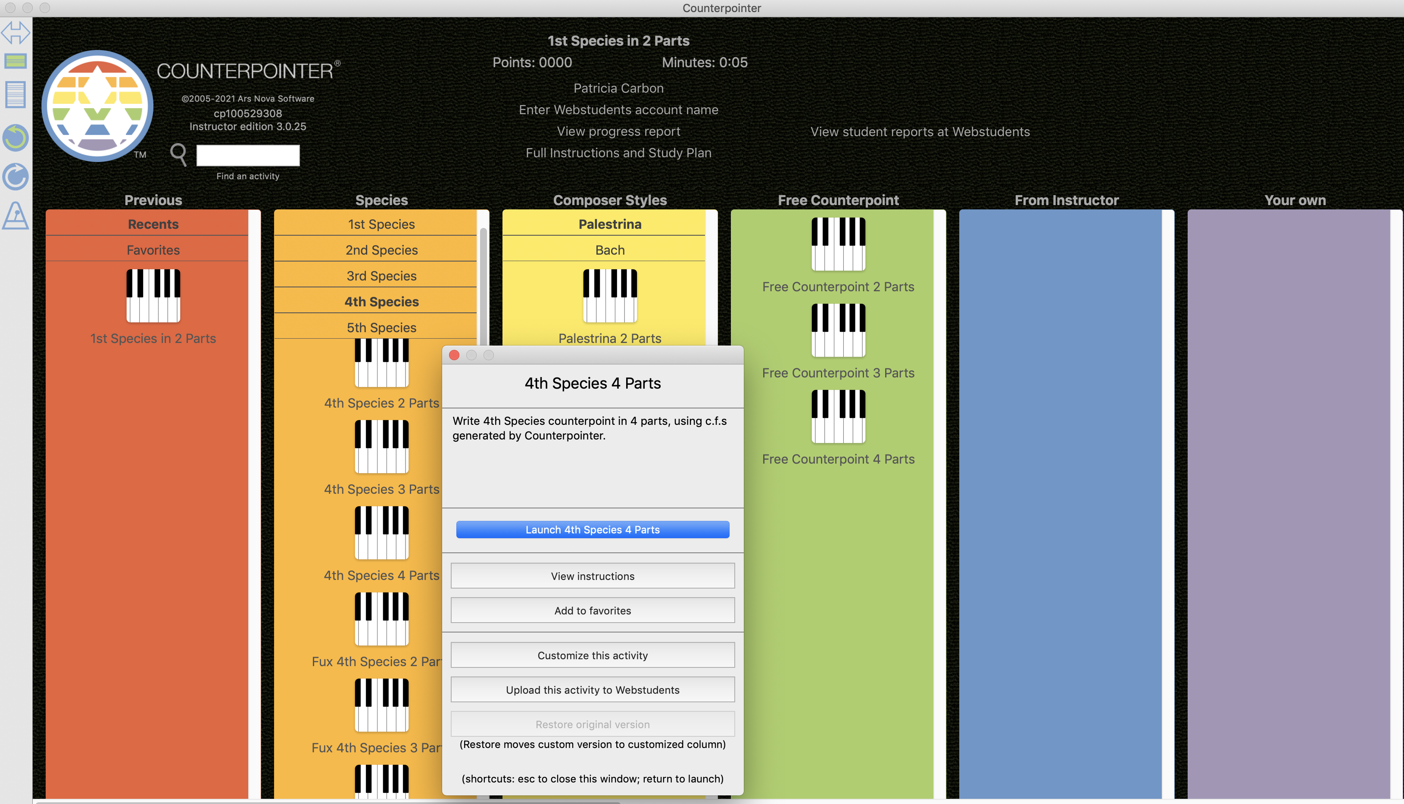Open Free Counterpoint 3 Parts piano icon

pos(838,330)
